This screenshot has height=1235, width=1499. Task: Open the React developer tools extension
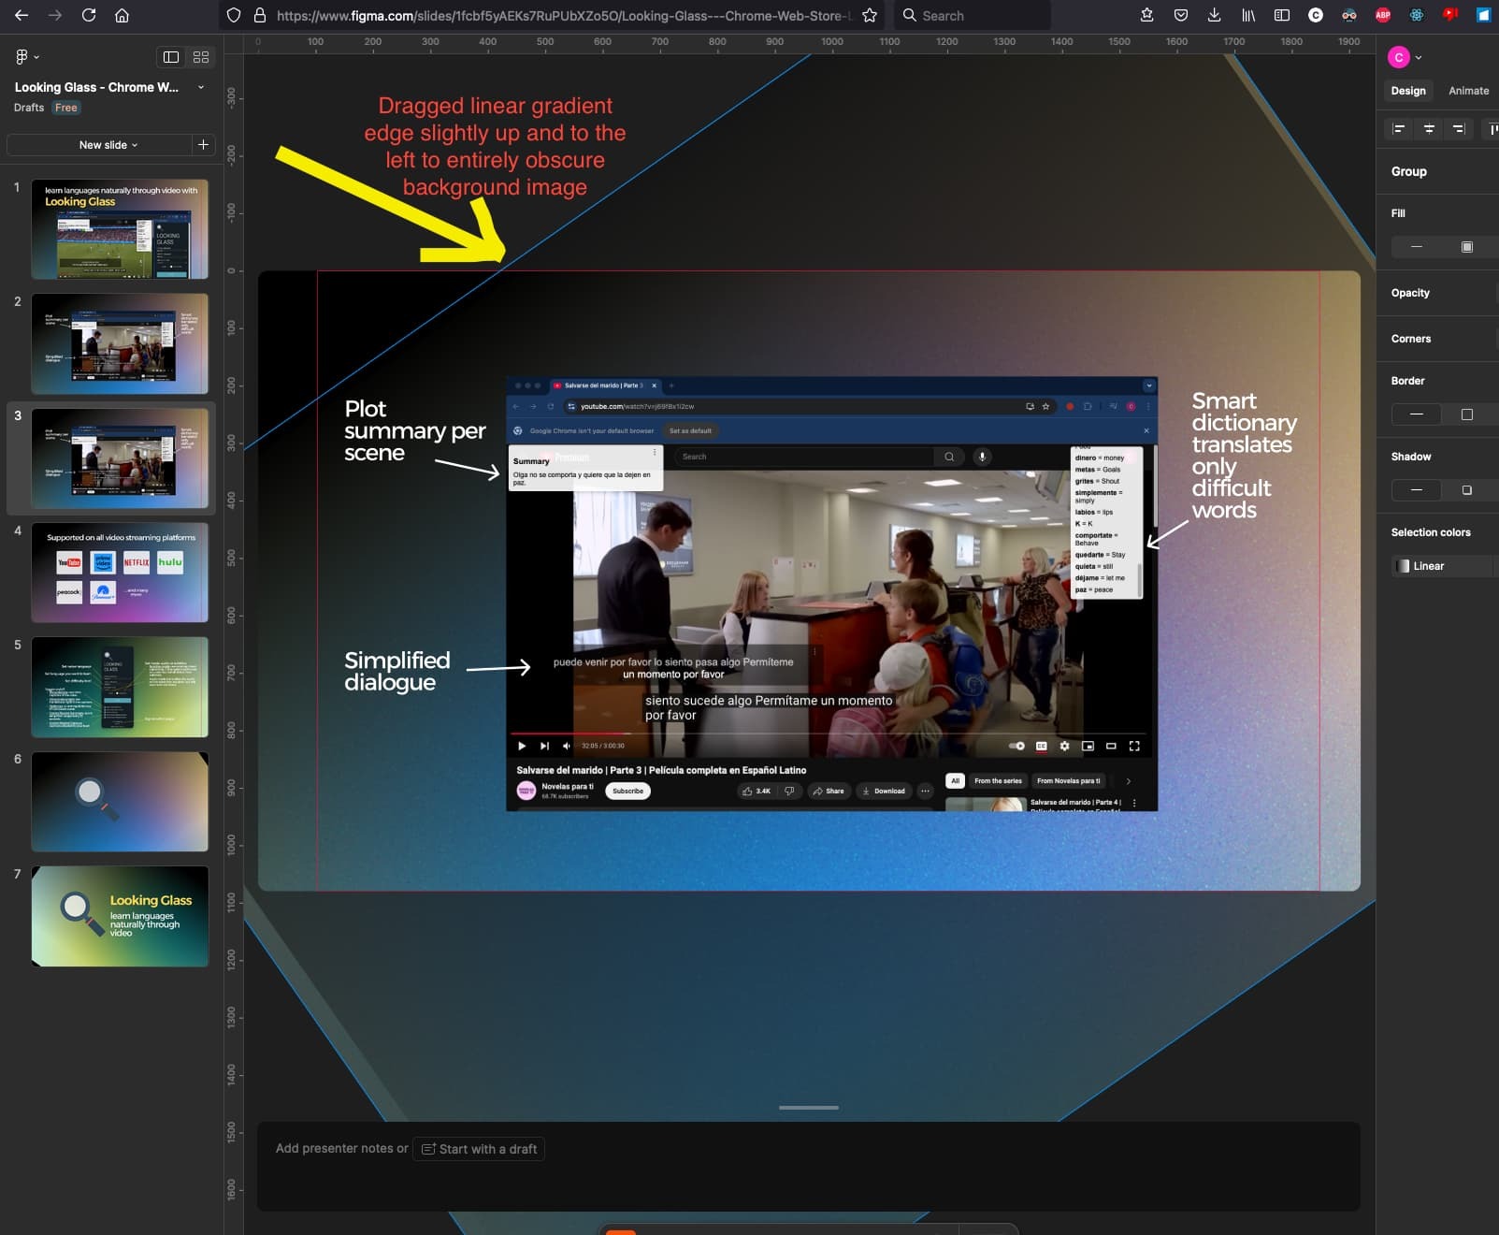[1417, 15]
